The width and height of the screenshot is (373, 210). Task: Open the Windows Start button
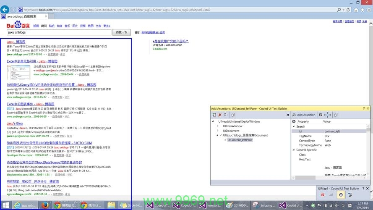click(6, 205)
